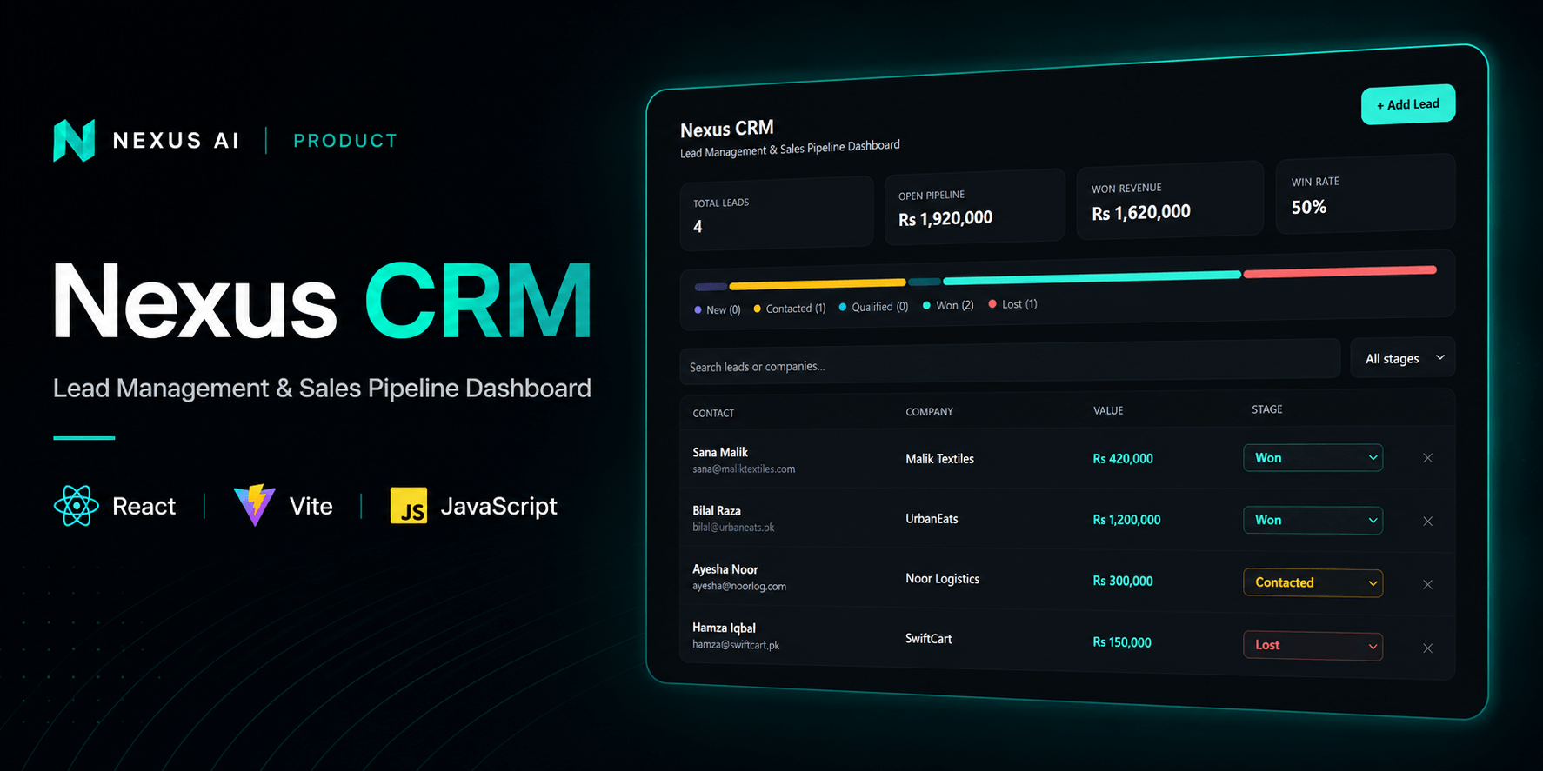Image resolution: width=1543 pixels, height=771 pixels.
Task: Click the New (0) legend item
Action: [718, 309]
